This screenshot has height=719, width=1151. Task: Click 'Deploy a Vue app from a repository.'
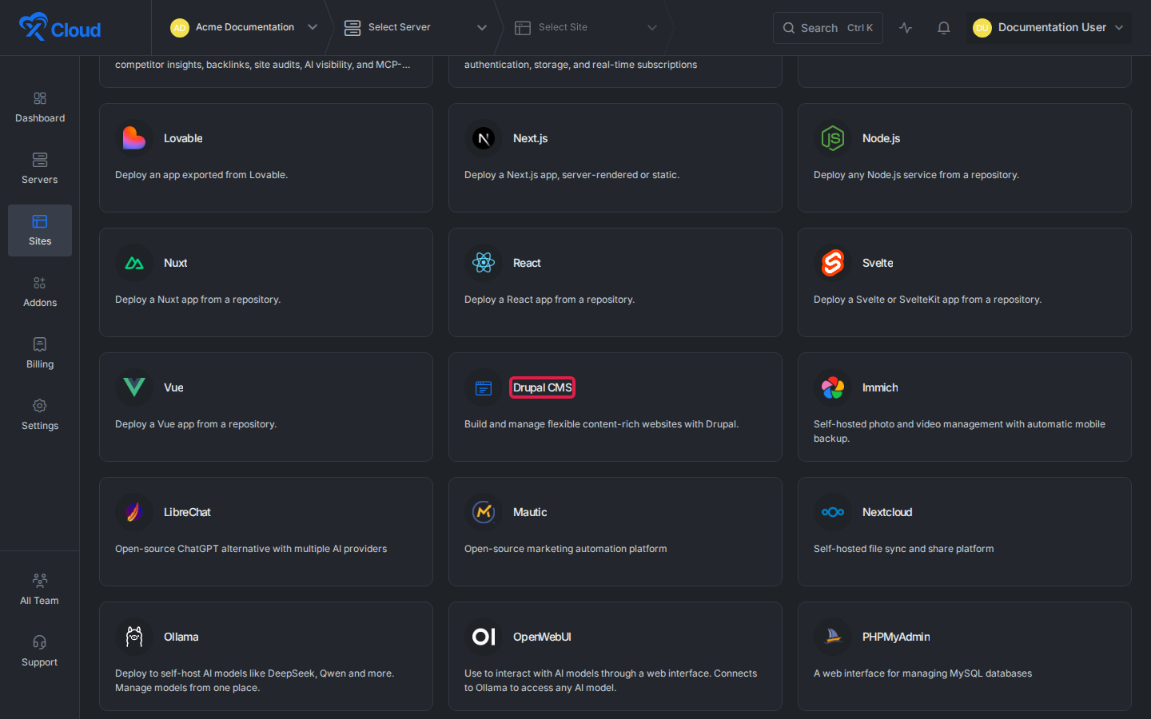(196, 424)
